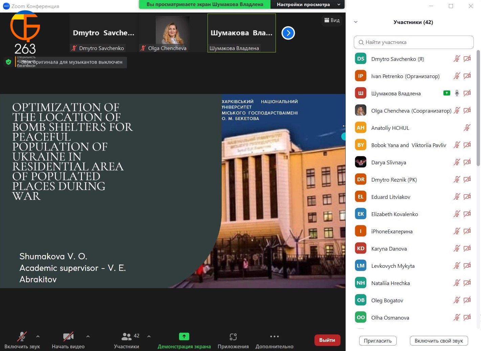
Task: Focus the Найти участника search field
Action: (x=414, y=42)
